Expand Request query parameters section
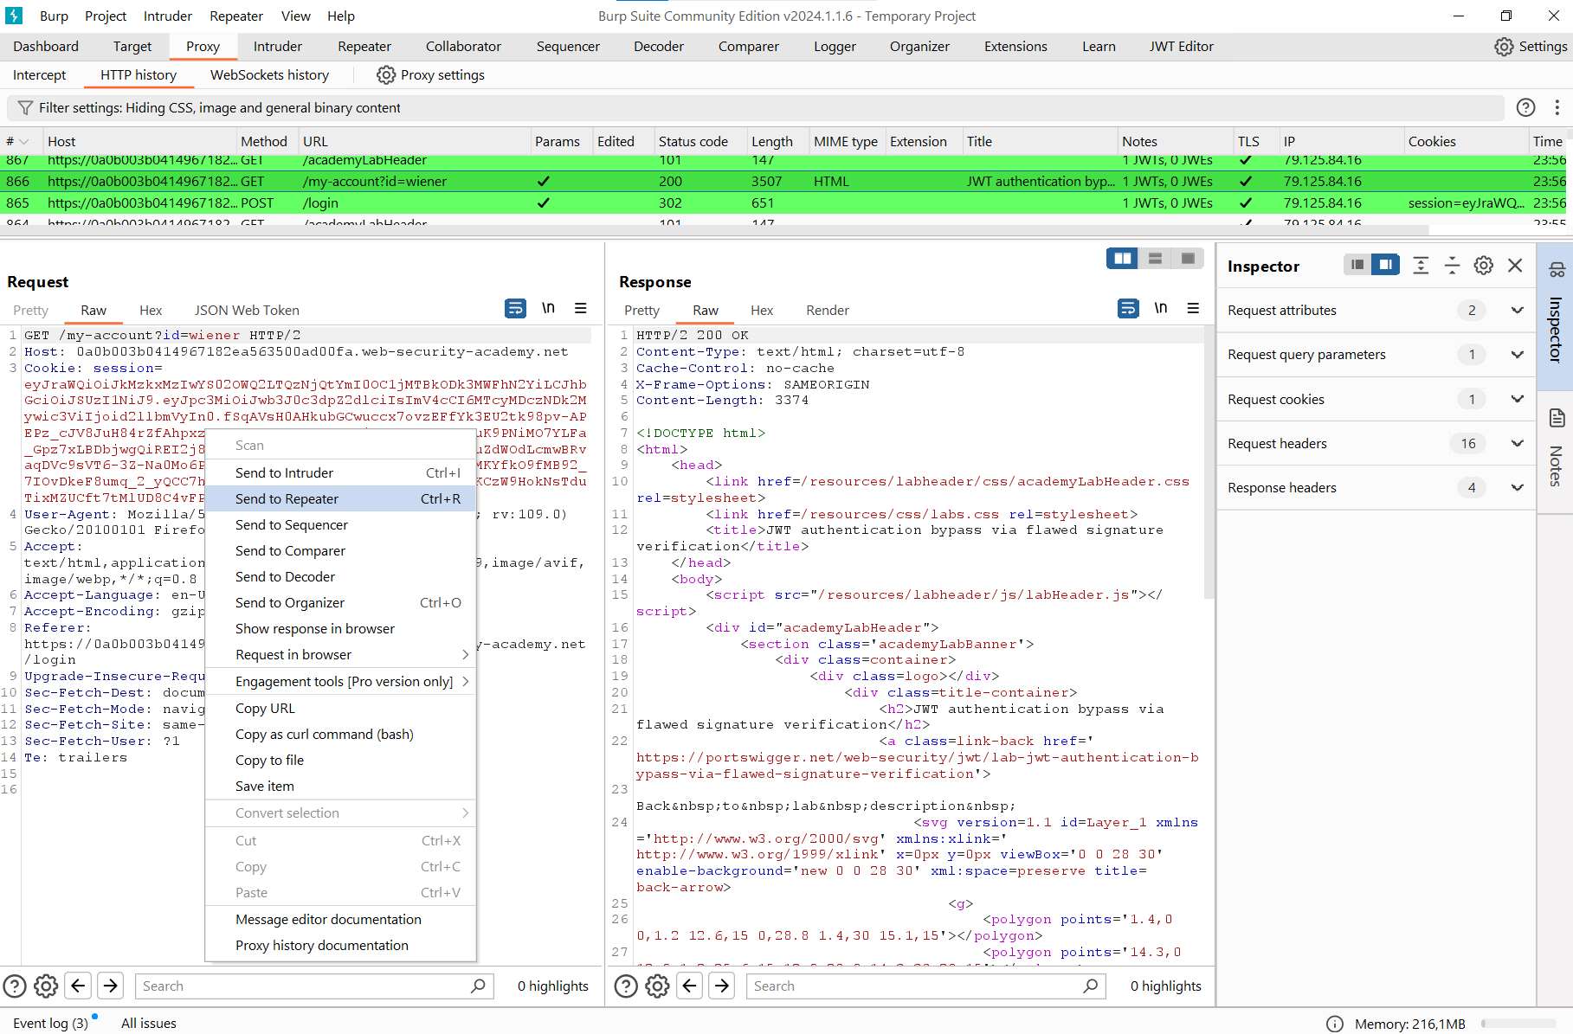The image size is (1573, 1034). tap(1517, 354)
